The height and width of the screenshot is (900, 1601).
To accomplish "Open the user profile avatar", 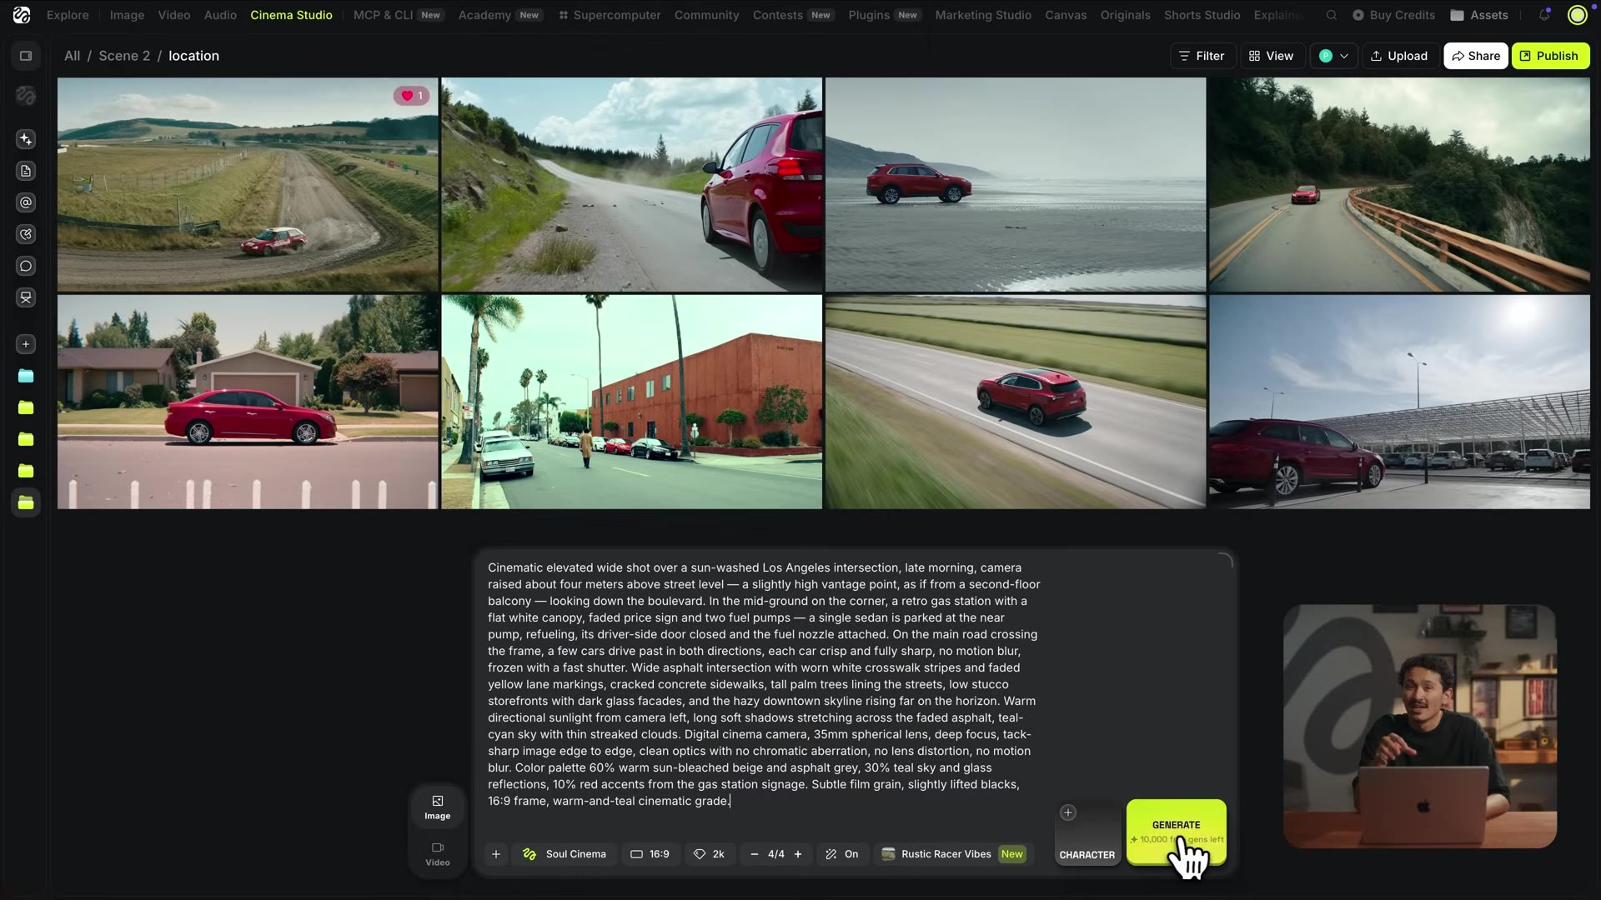I will (x=1577, y=15).
